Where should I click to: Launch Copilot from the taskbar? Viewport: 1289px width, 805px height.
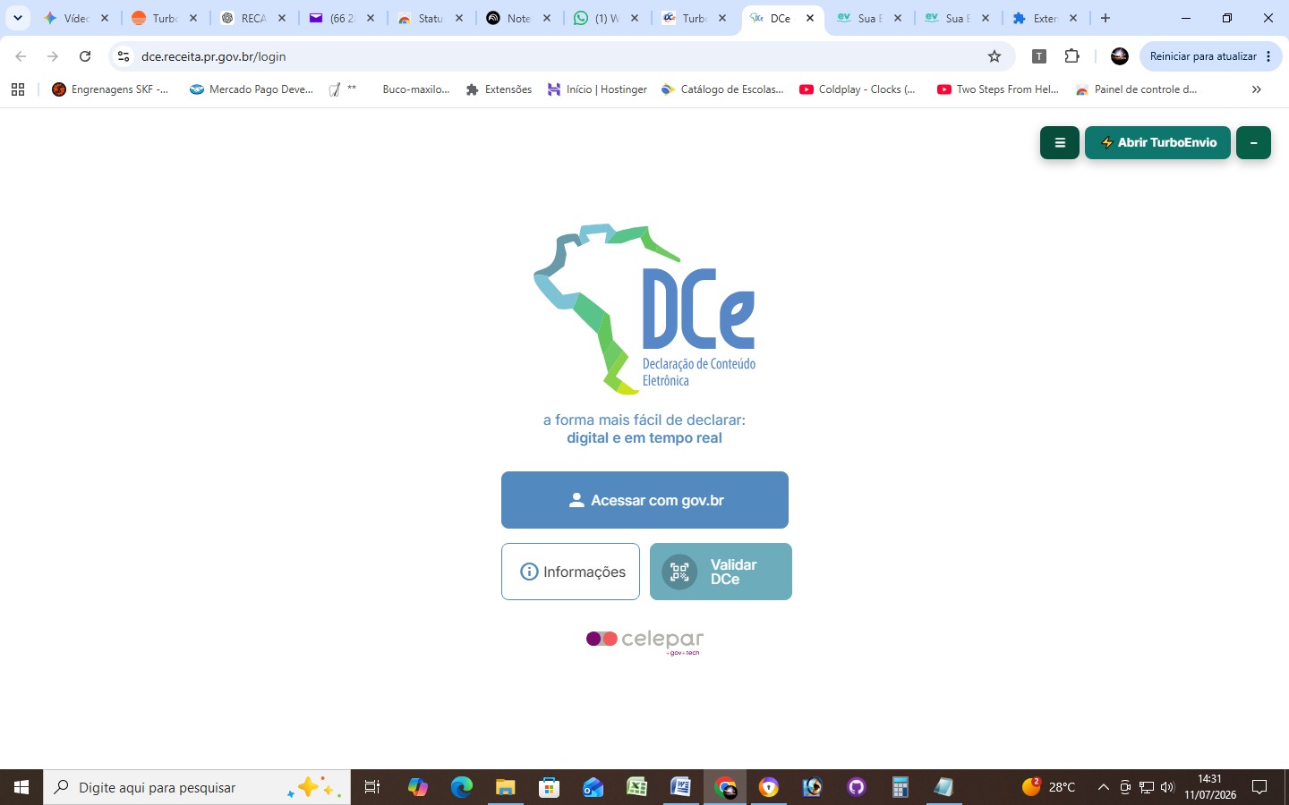click(x=418, y=787)
